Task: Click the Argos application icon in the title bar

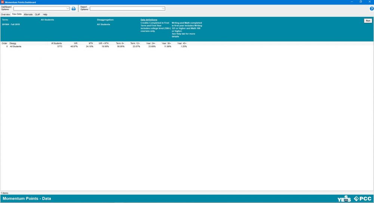Action: pyautogui.click(x=3, y=2)
